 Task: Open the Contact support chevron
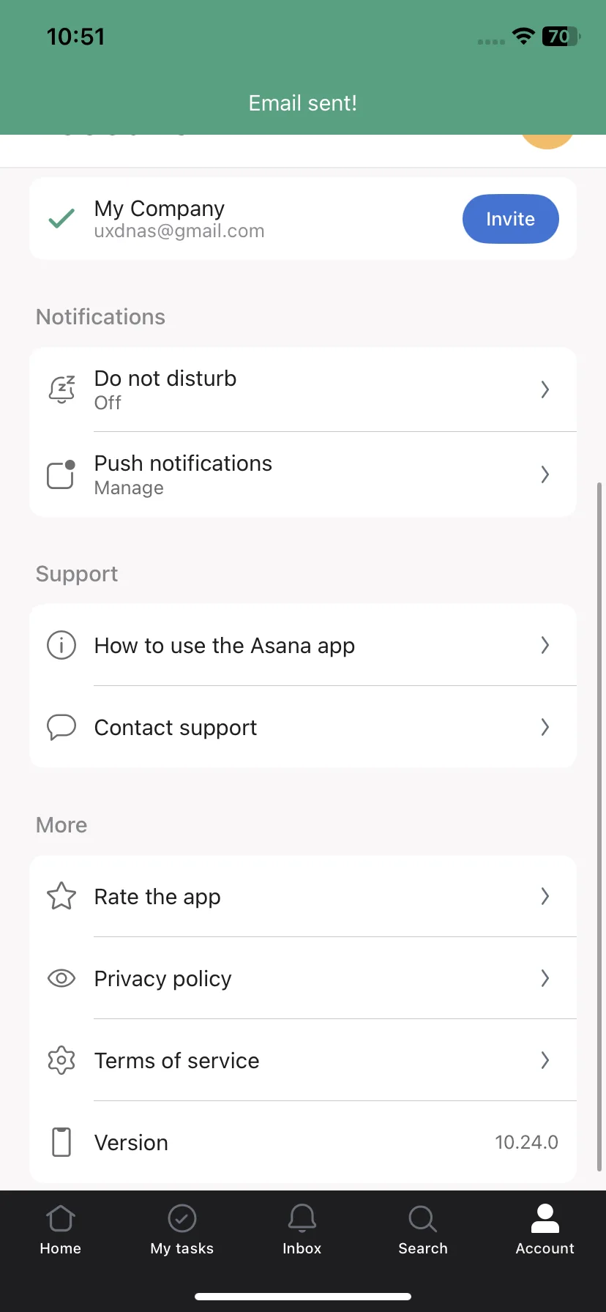tap(545, 727)
